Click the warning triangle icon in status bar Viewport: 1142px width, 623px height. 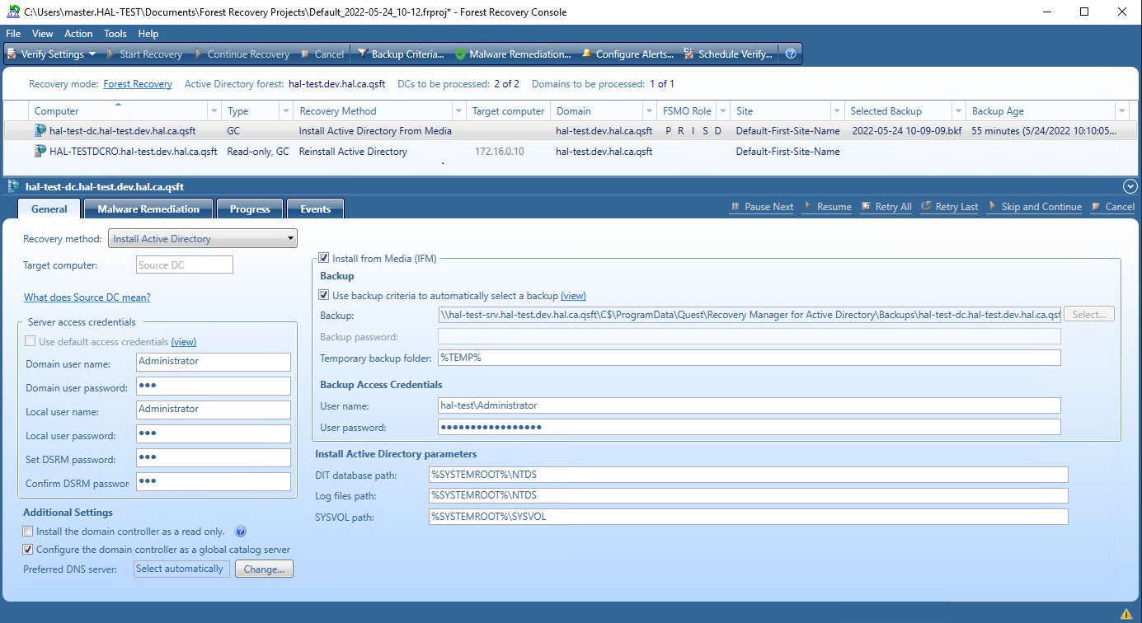(x=1126, y=613)
